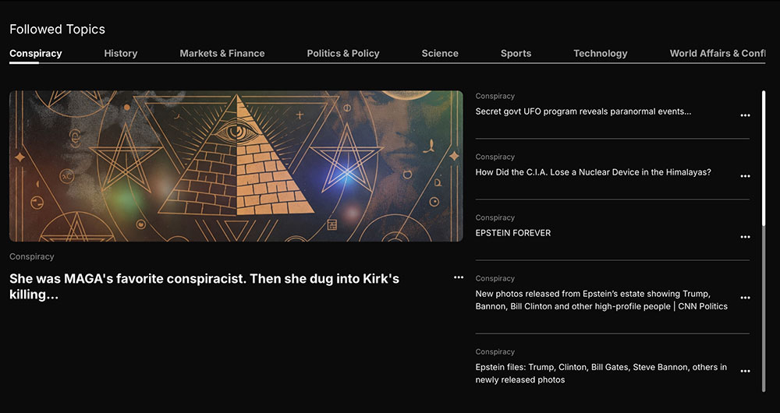This screenshot has width=780, height=413.
Task: Read the Secret govt UFO program article
Action: pyautogui.click(x=583, y=111)
